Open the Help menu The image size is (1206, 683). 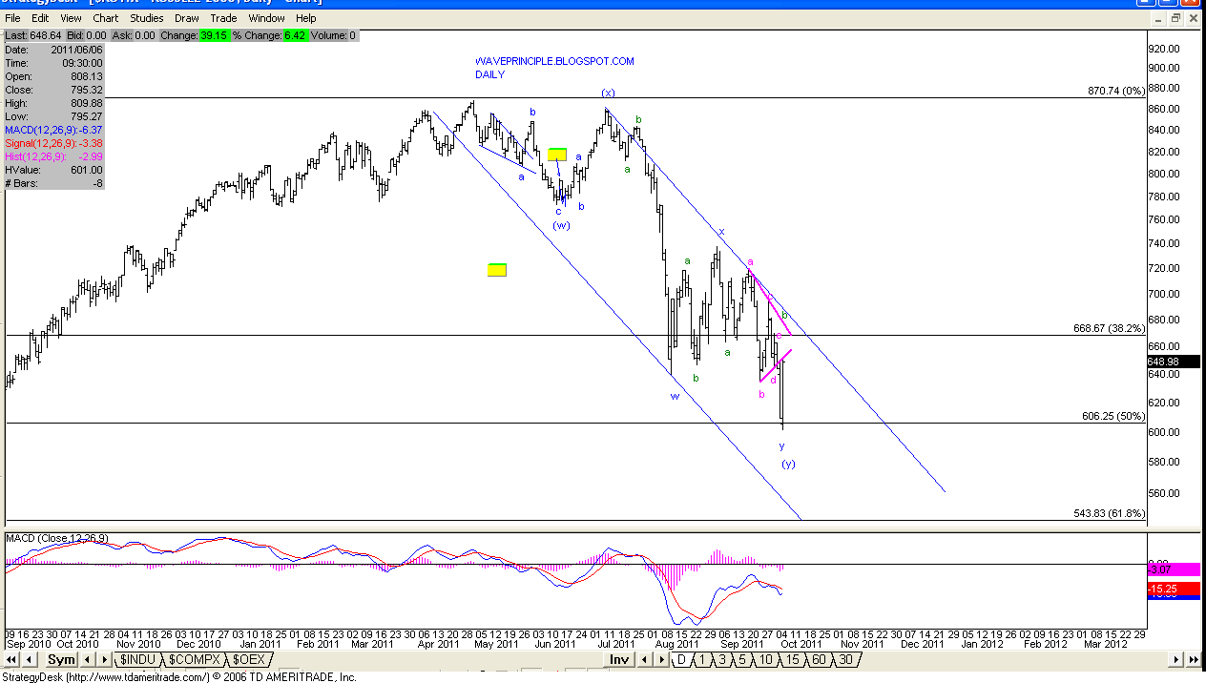click(305, 18)
